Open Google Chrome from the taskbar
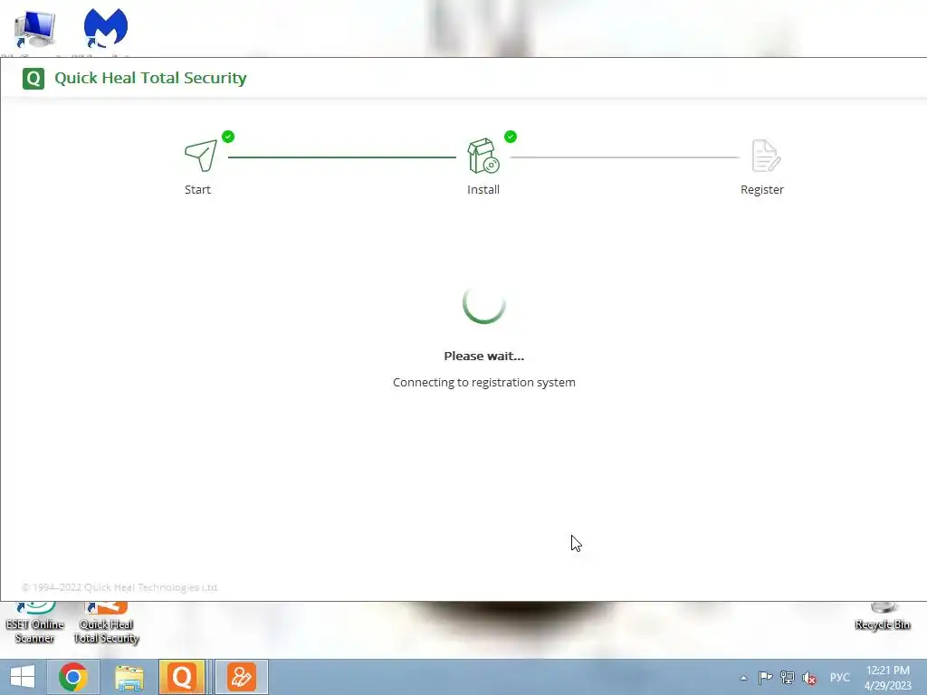This screenshot has width=927, height=695. [x=73, y=677]
